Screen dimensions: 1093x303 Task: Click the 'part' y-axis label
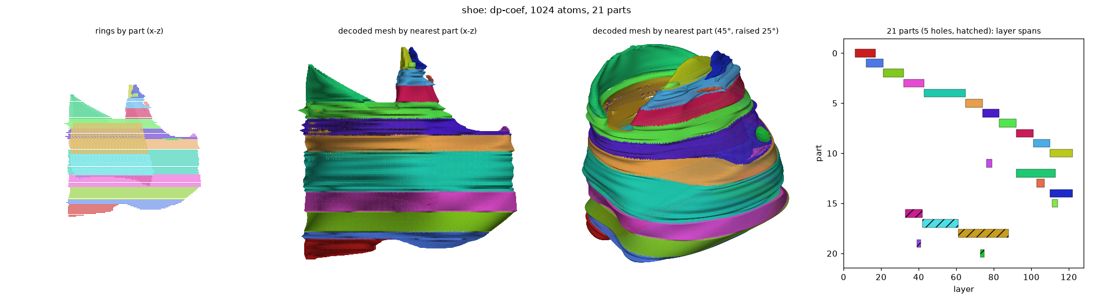pyautogui.click(x=819, y=153)
